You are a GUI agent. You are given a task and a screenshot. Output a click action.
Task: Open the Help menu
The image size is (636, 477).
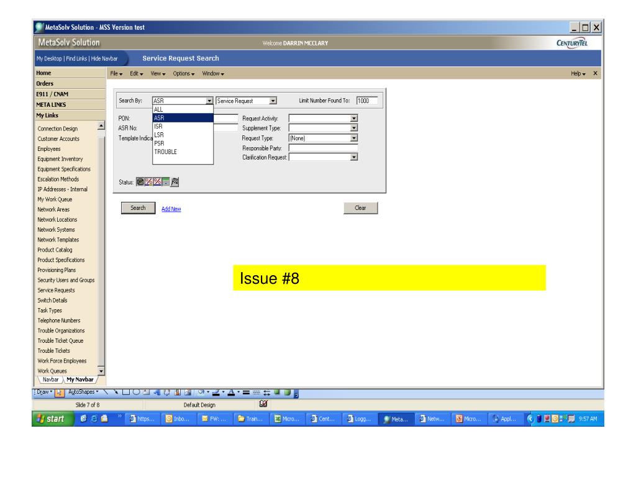point(578,73)
